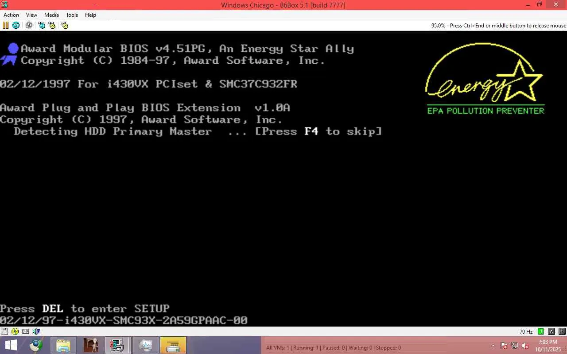Viewport: 567px width, 354px height.
Task: Open the Action menu
Action: click(x=11, y=15)
